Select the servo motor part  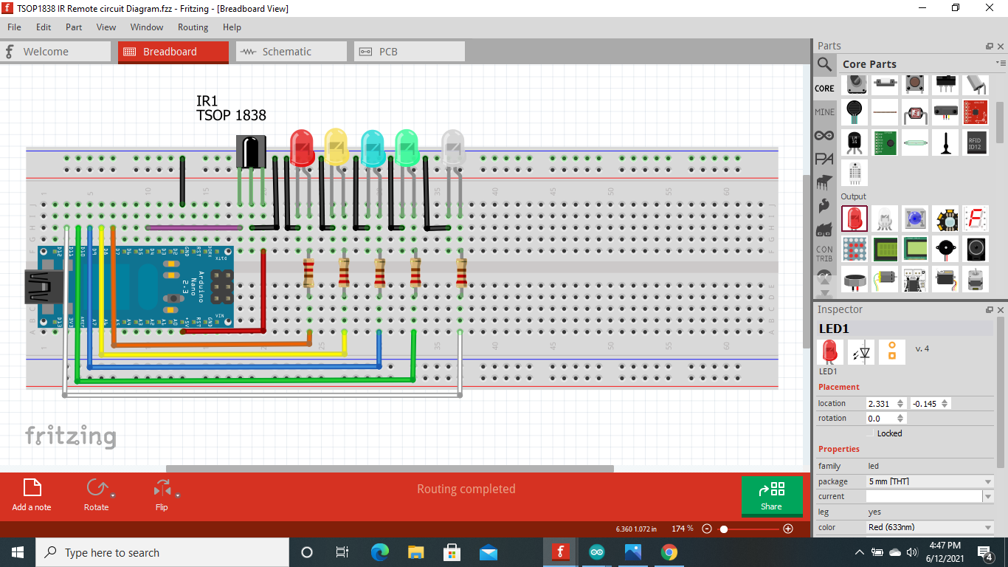pyautogui.click(x=946, y=280)
